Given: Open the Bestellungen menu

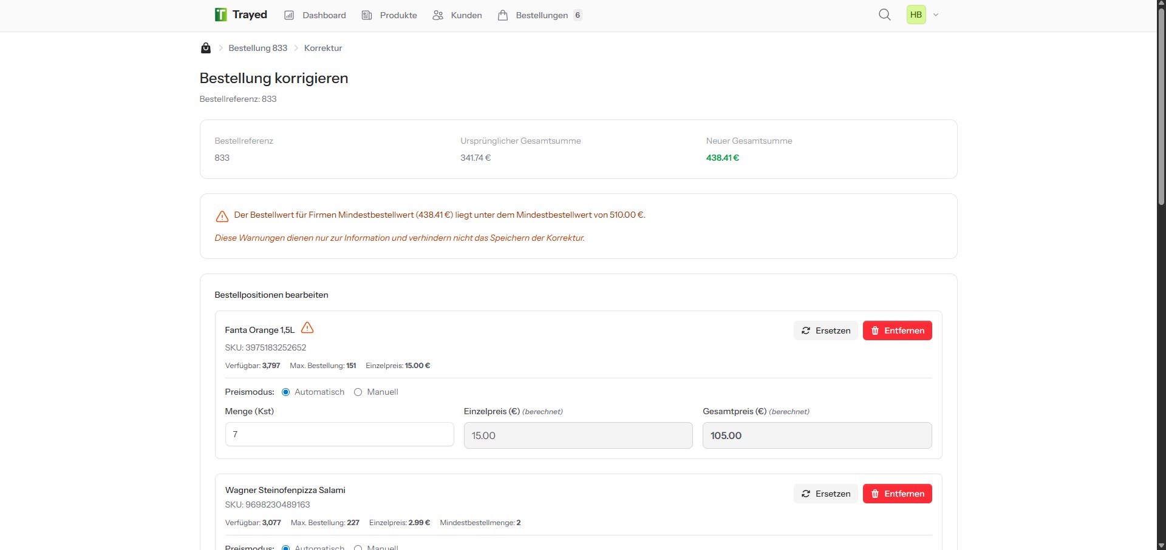Looking at the screenshot, I should (541, 15).
